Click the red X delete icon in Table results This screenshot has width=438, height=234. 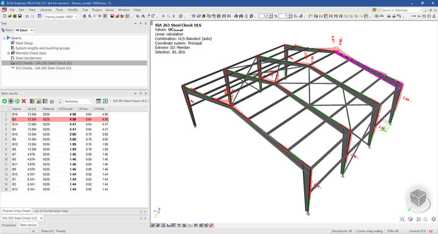tap(24, 101)
